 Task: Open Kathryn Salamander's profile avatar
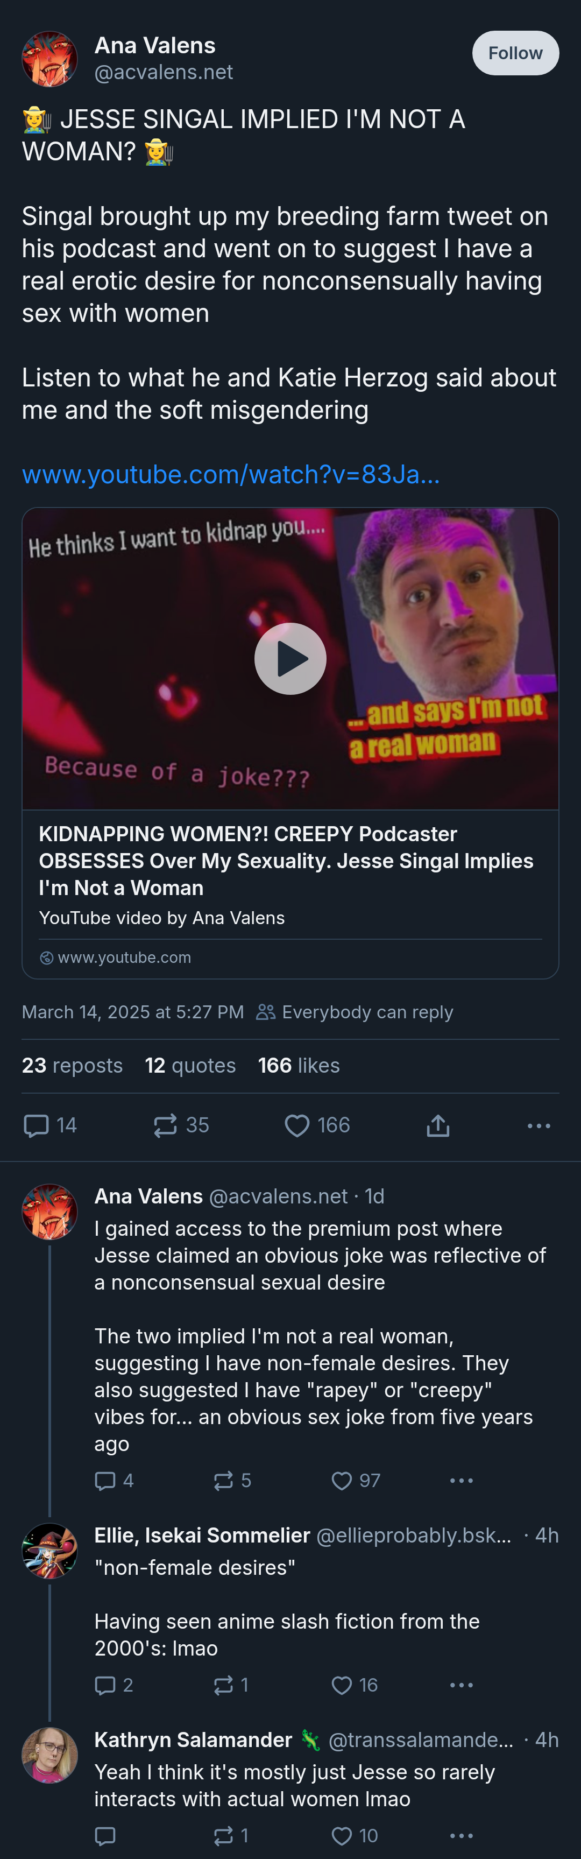point(50,1755)
